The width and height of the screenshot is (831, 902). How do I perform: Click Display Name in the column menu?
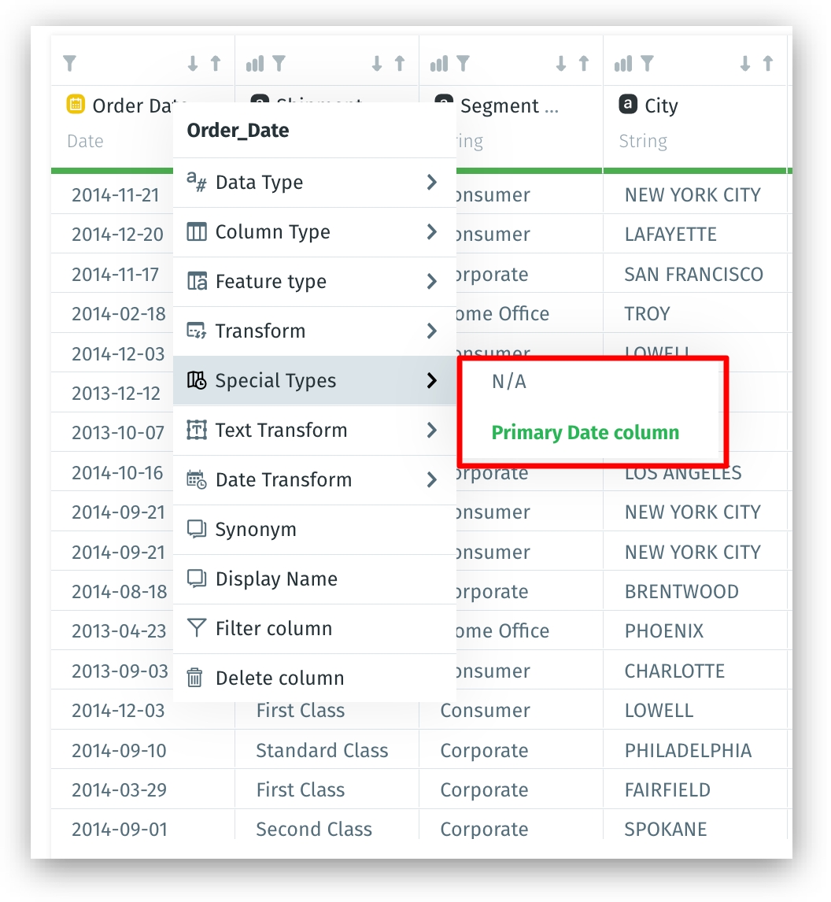pos(276,579)
